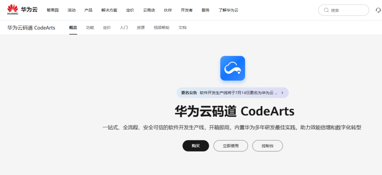Switch to the CodeArts 定价 tab
Viewport: 382px width, 175px height.
107,28
